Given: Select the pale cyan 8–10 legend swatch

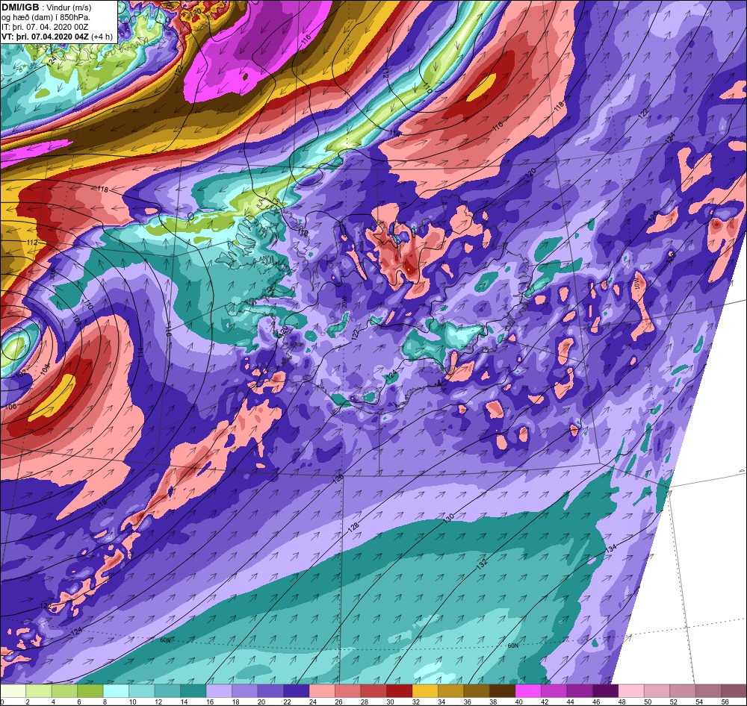Looking at the screenshot, I should tap(117, 690).
